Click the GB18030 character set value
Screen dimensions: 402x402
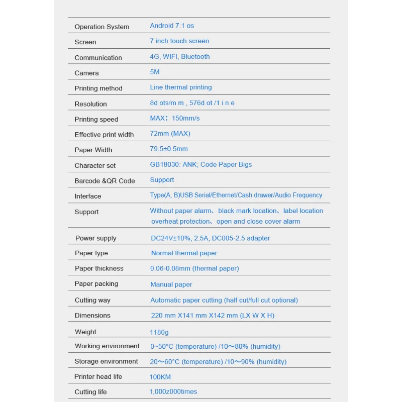coord(200,164)
